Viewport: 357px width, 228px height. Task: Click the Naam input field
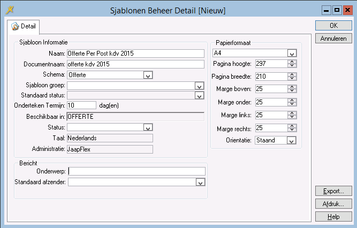(x=135, y=54)
